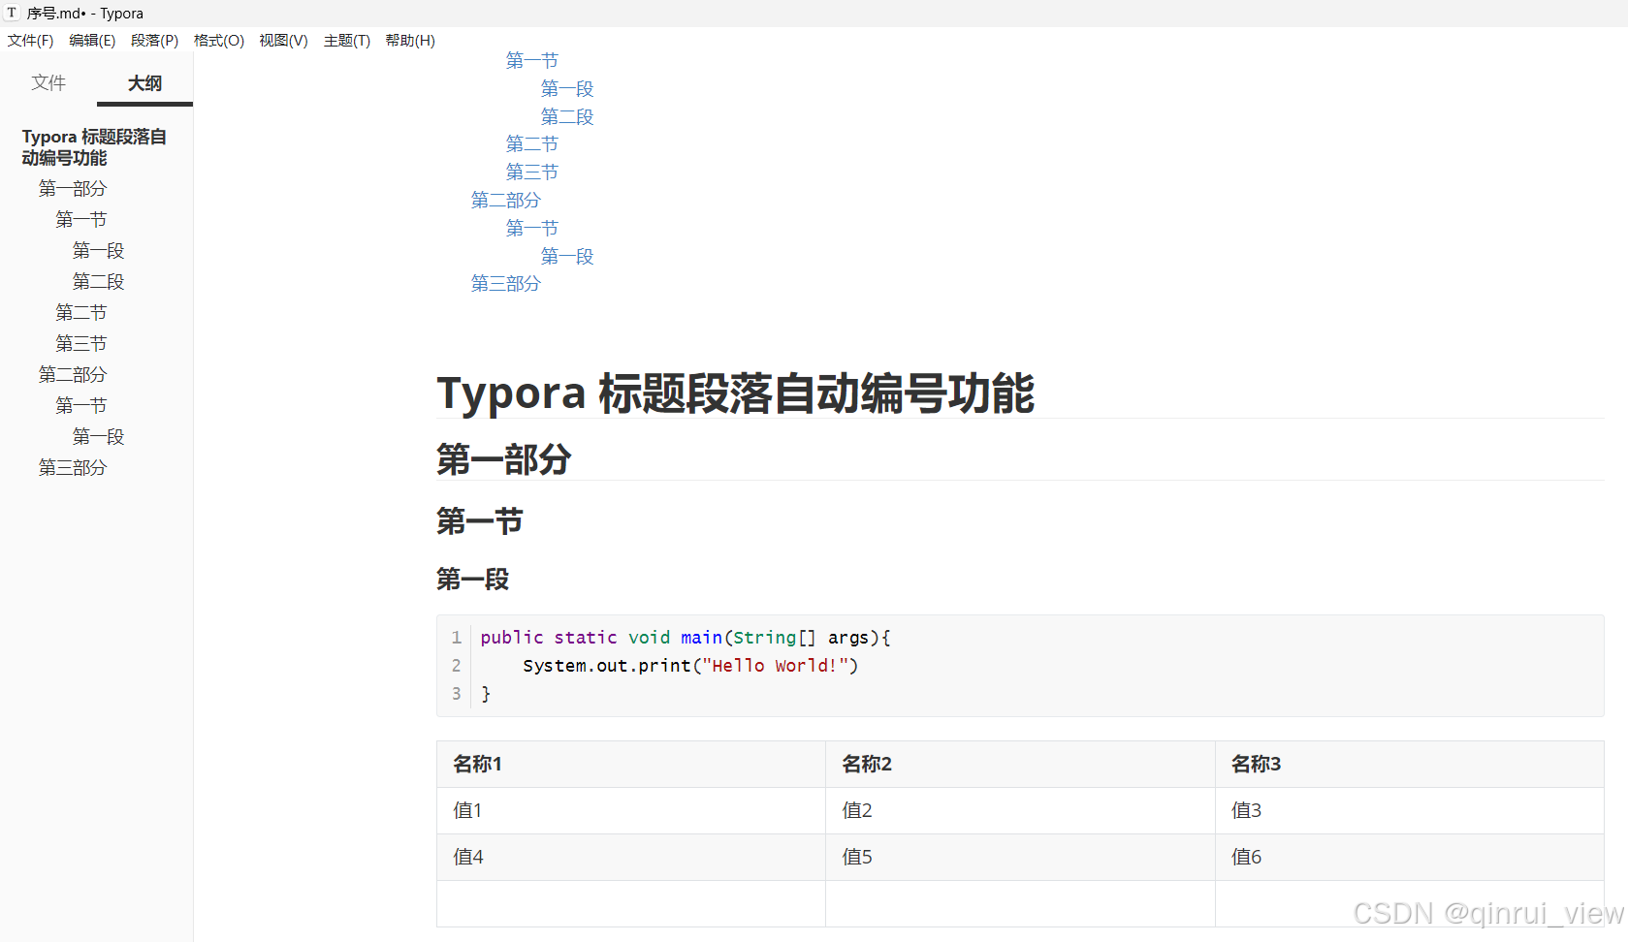Click table cell 值3

1410,811
